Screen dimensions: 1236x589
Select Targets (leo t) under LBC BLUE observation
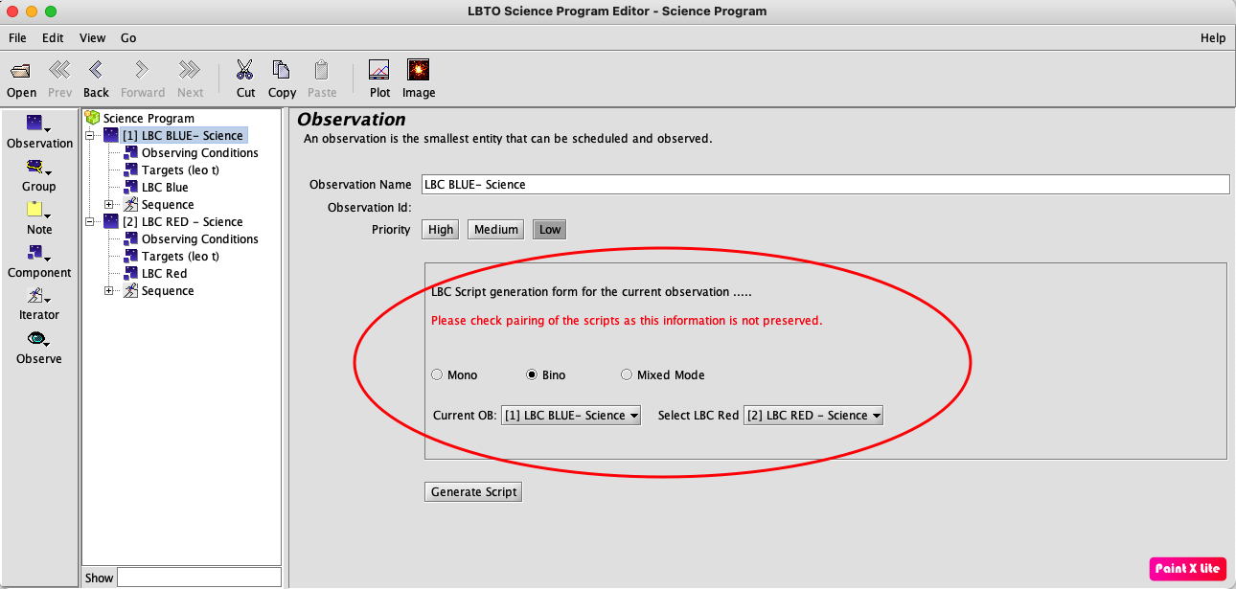(x=180, y=170)
